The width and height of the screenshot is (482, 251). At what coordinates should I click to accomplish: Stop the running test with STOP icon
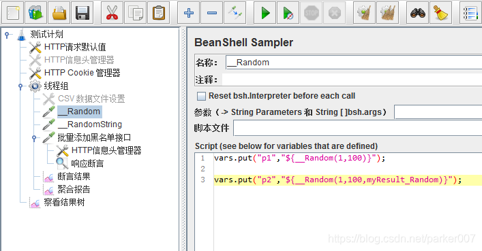click(x=311, y=13)
